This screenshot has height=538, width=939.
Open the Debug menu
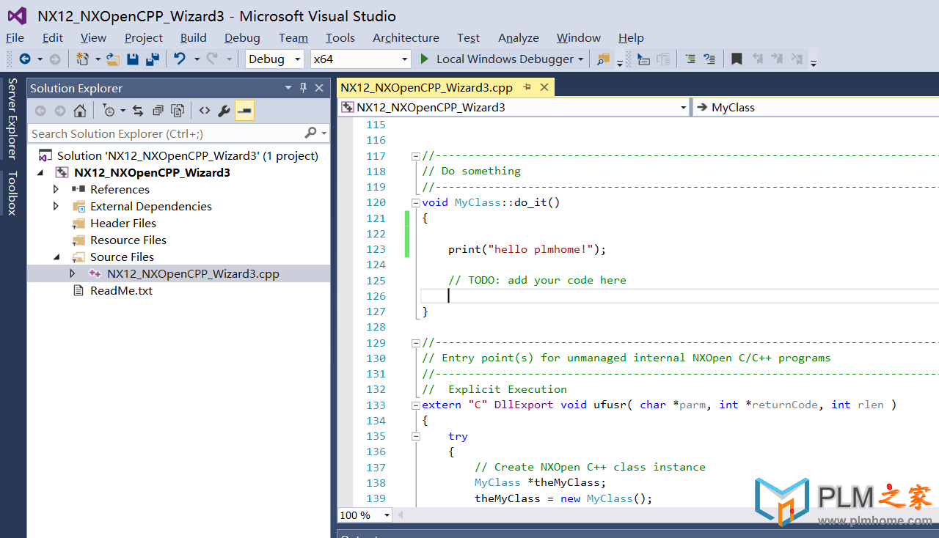click(242, 37)
